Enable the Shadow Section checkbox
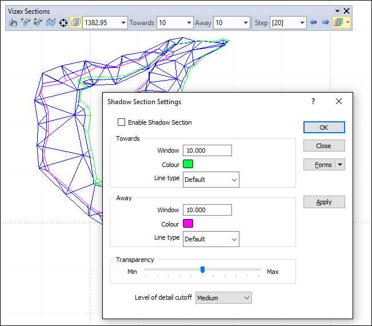372x326 pixels. coord(122,122)
